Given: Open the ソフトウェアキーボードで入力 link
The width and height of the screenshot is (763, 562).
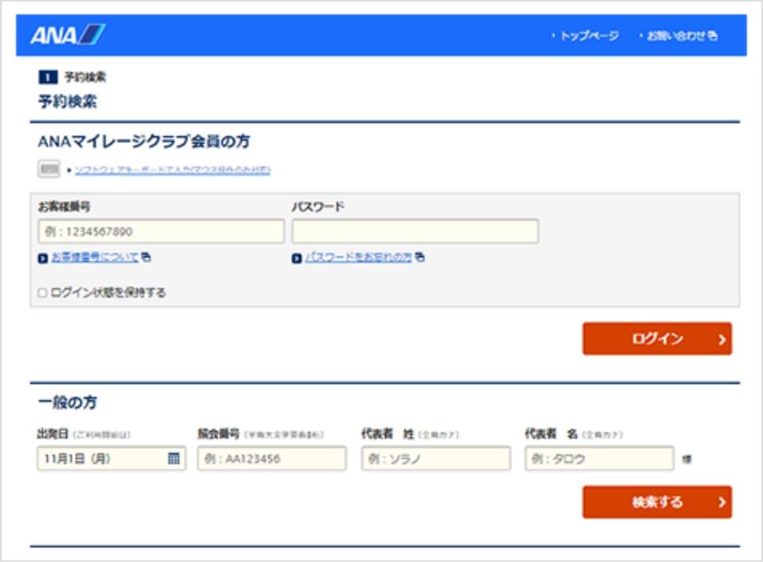Looking at the screenshot, I should (x=172, y=170).
